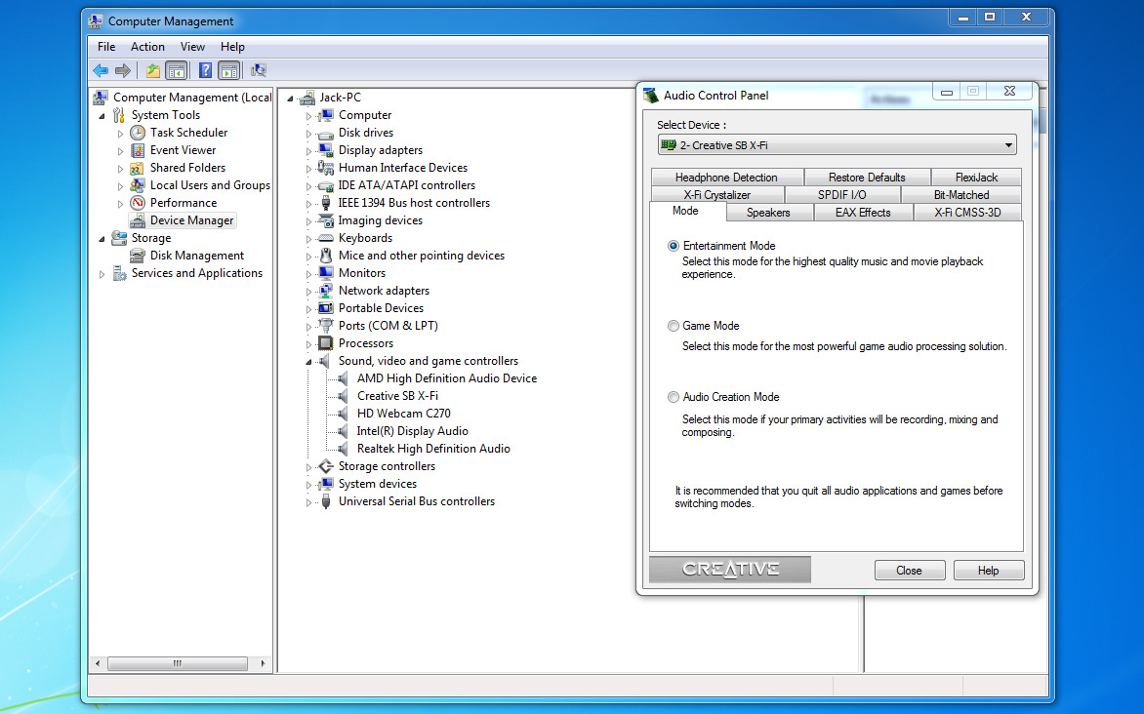Expand the Monitors node
The width and height of the screenshot is (1144, 714).
point(308,273)
